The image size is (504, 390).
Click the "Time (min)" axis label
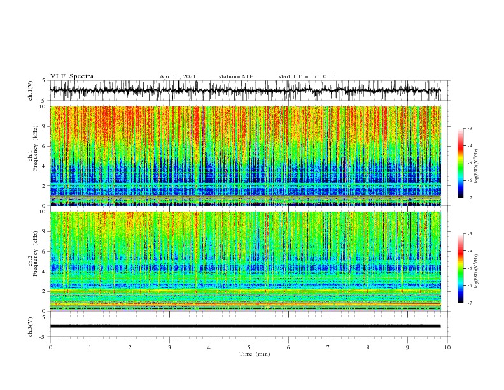(255, 354)
